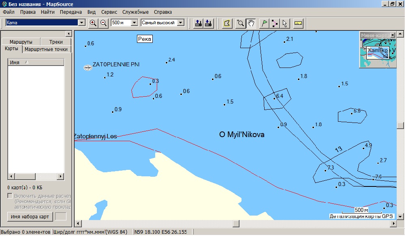Send data to GPS device icon
Image resolution: width=406 pixels, height=237 pixels.
(198, 23)
